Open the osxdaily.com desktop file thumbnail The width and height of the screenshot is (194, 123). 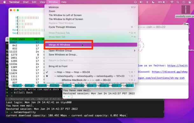point(186,9)
